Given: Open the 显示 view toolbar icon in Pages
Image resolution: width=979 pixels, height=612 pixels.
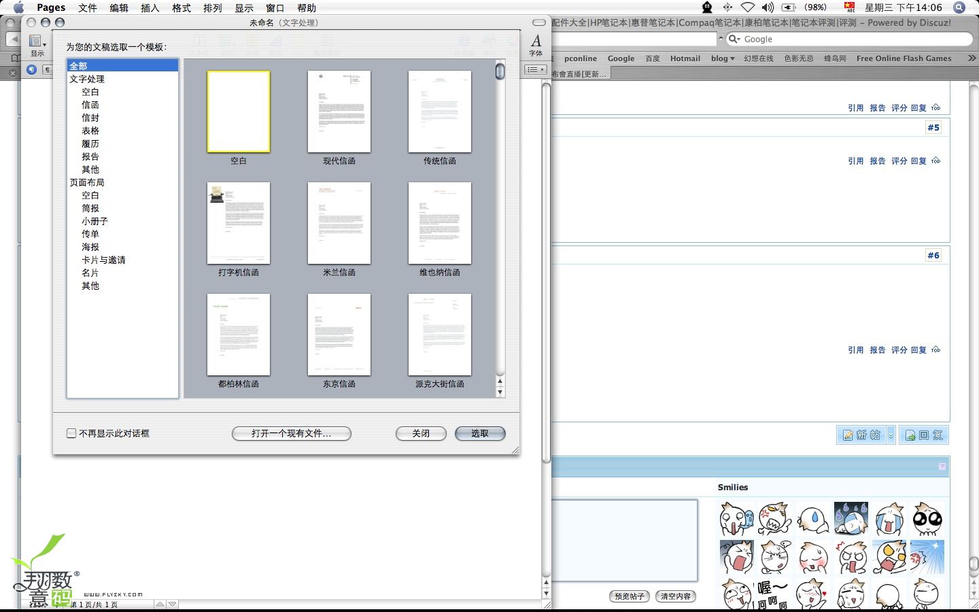Looking at the screenshot, I should [x=37, y=45].
